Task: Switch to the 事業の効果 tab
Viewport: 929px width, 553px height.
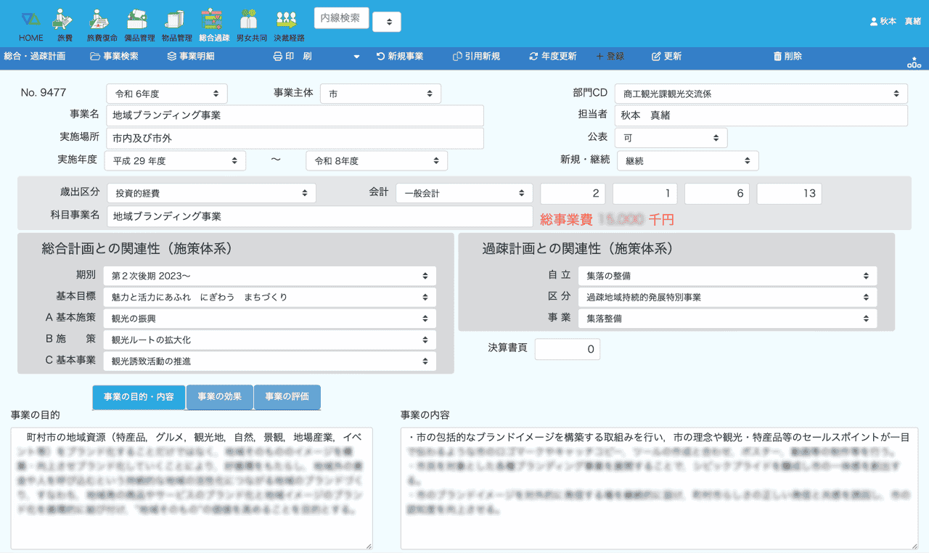Action: pos(219,397)
